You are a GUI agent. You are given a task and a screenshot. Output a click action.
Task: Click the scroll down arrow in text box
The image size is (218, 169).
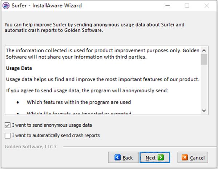point(204,111)
